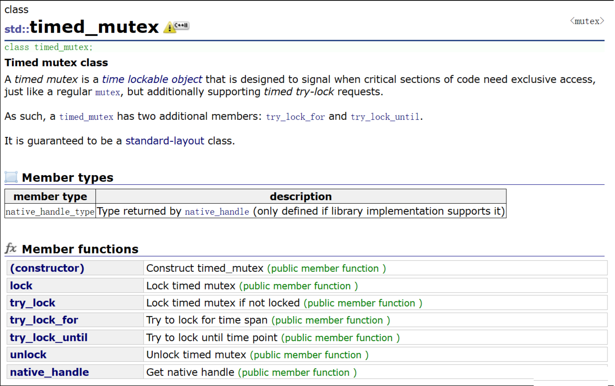615x386 pixels.
Task: Click native_handle link in Member types table
Action: 217,212
